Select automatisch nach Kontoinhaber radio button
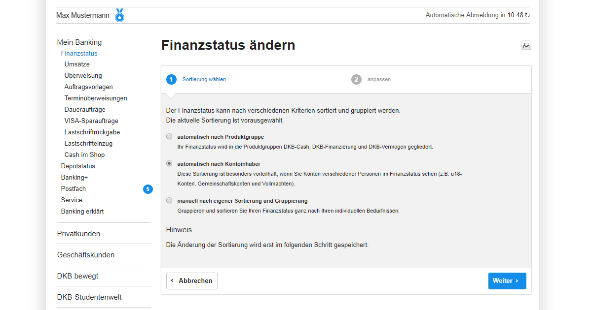Viewport: 592px width, 310px height. (x=169, y=164)
